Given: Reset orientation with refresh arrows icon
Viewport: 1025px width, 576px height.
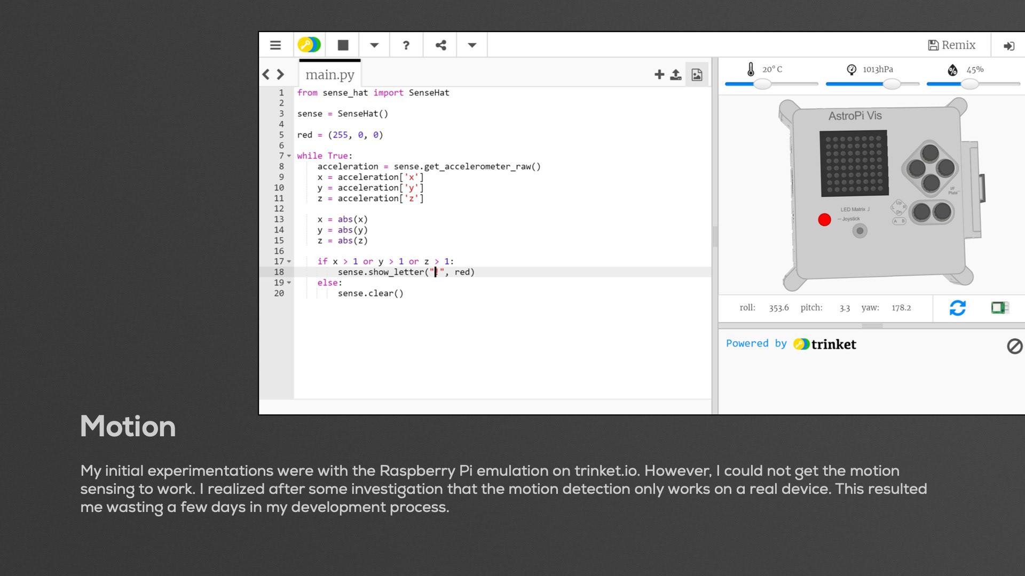Looking at the screenshot, I should click(x=957, y=308).
